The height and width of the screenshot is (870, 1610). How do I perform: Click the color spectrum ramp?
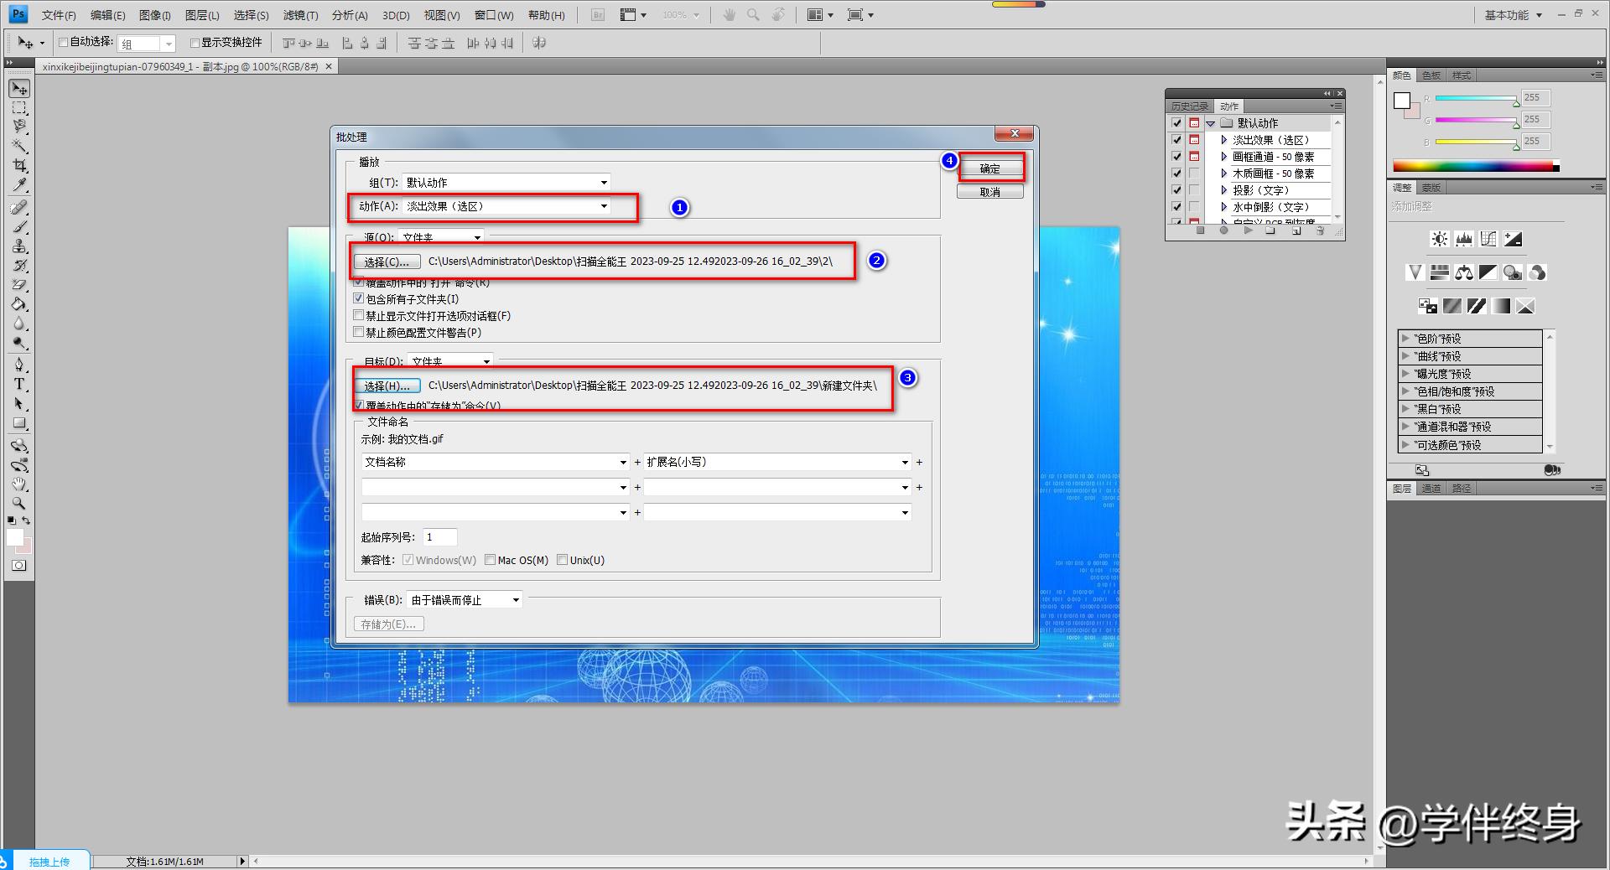[x=1476, y=166]
